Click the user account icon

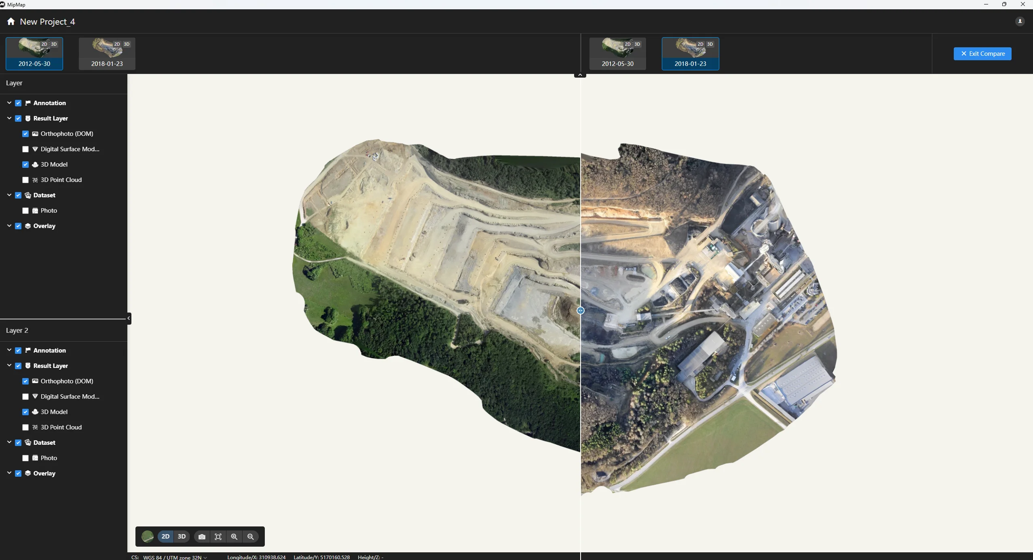[1020, 21]
